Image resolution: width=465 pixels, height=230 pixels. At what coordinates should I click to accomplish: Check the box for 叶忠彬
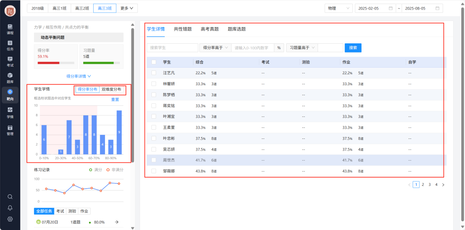154,138
